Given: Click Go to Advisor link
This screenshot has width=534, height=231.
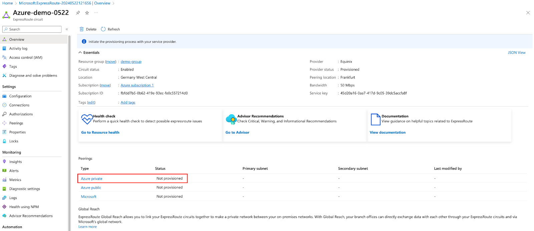Looking at the screenshot, I should tap(237, 133).
